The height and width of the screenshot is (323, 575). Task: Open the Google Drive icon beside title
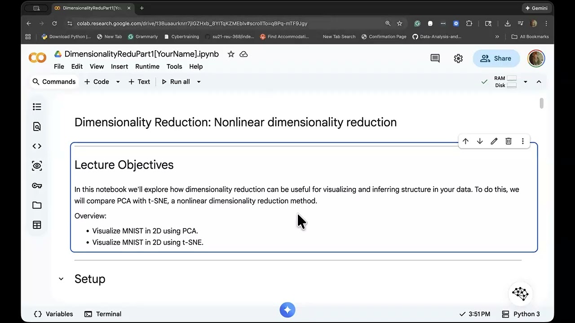[58, 54]
